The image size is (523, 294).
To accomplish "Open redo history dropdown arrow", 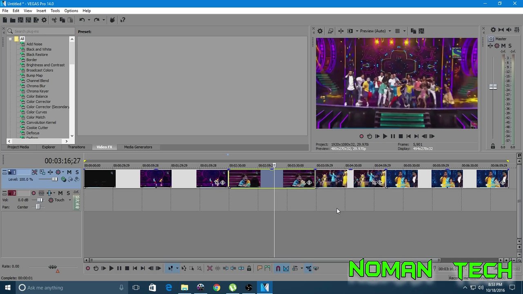I will [x=103, y=20].
